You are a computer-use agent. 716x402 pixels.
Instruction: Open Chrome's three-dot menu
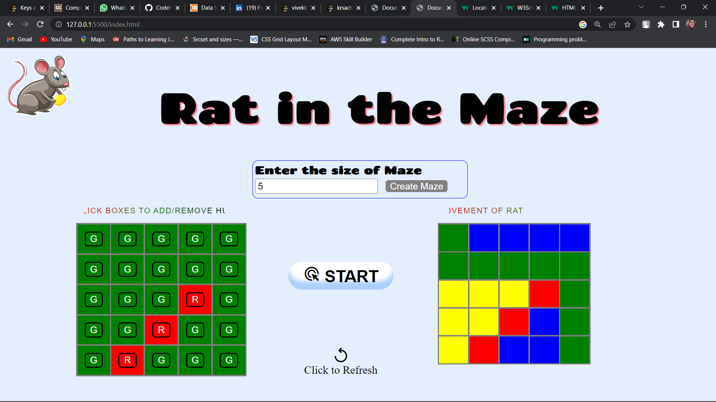[706, 24]
